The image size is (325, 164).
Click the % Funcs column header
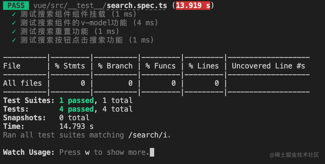point(160,66)
